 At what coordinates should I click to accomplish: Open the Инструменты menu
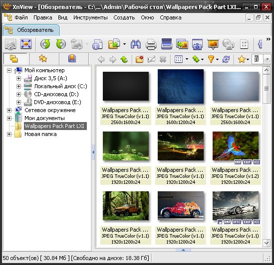tap(90, 17)
